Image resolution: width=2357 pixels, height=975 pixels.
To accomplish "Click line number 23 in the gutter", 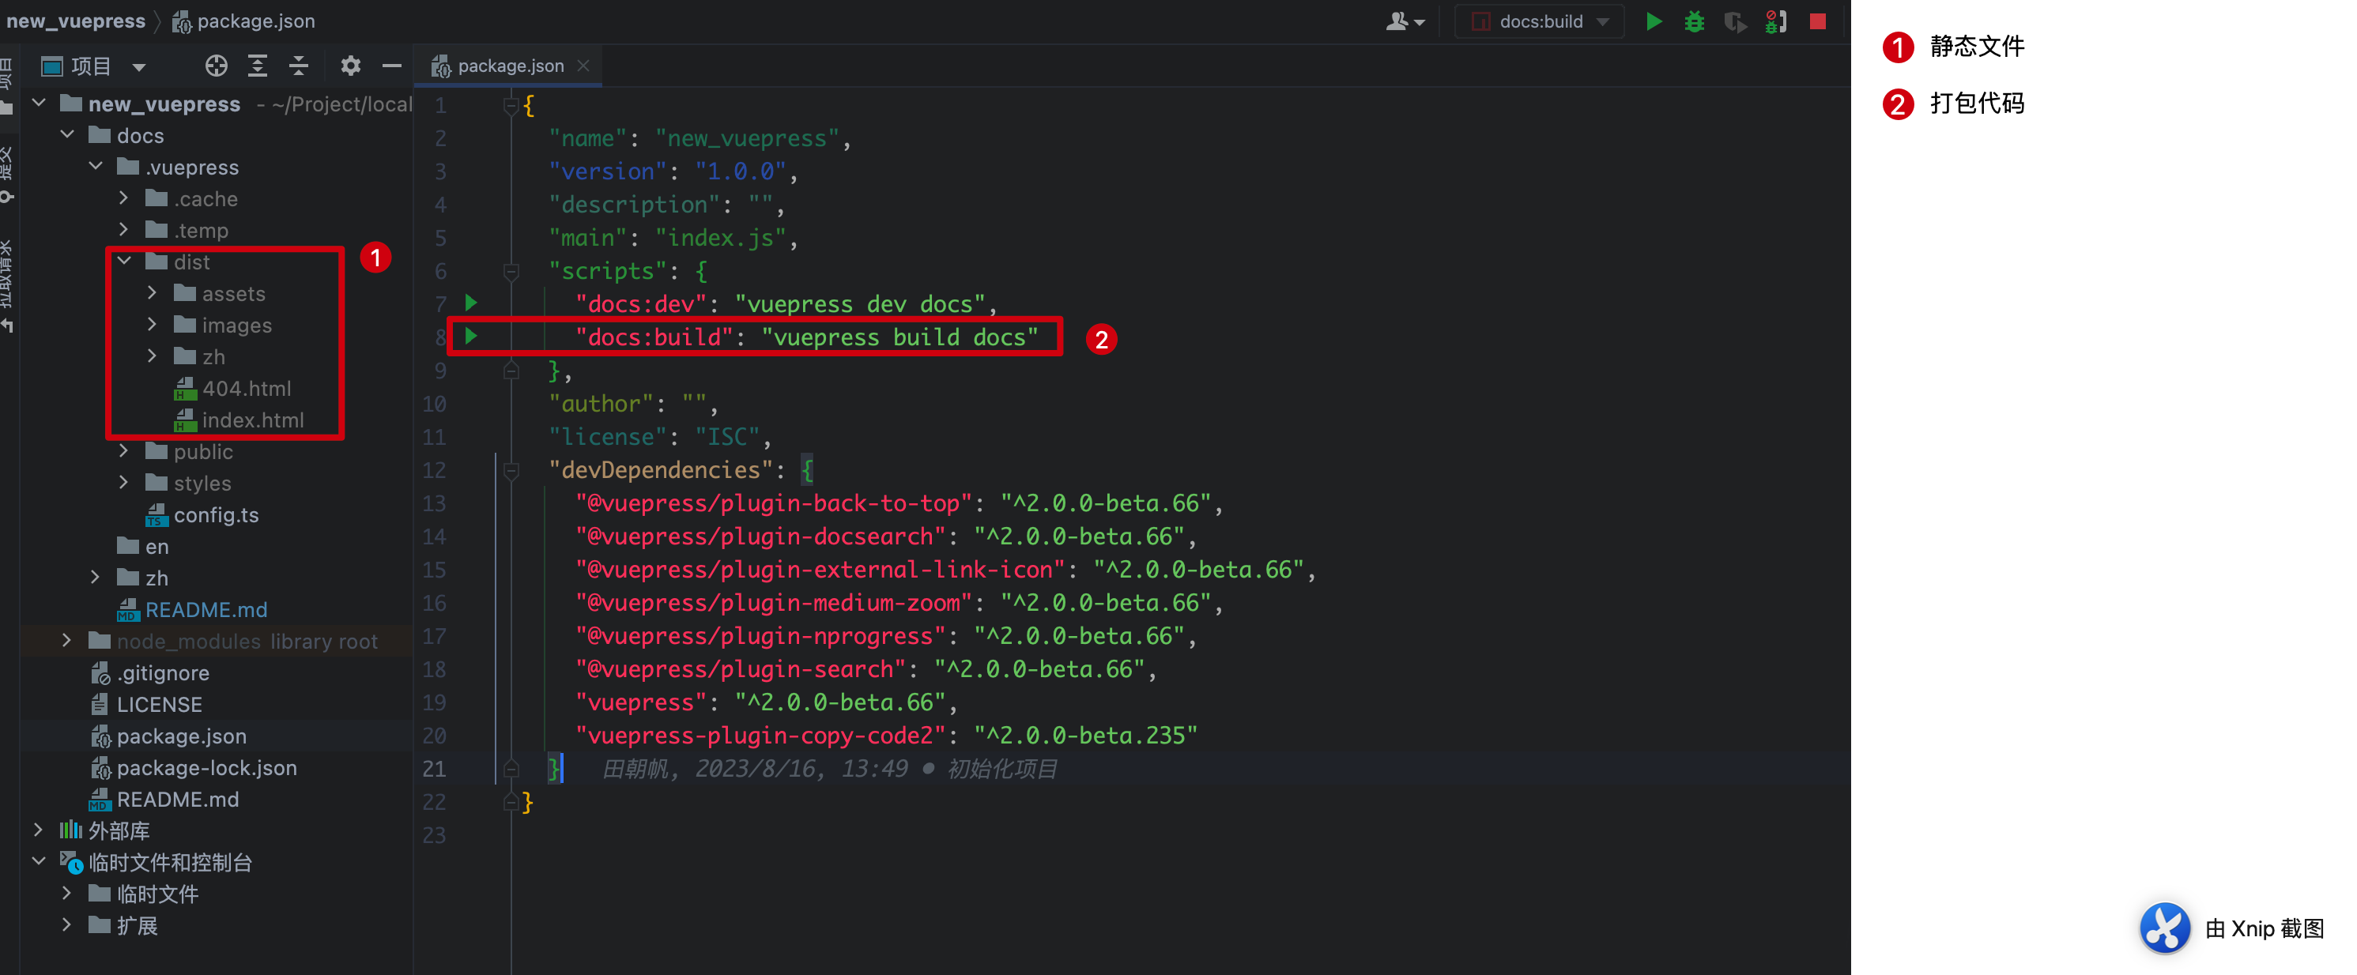I will (434, 835).
